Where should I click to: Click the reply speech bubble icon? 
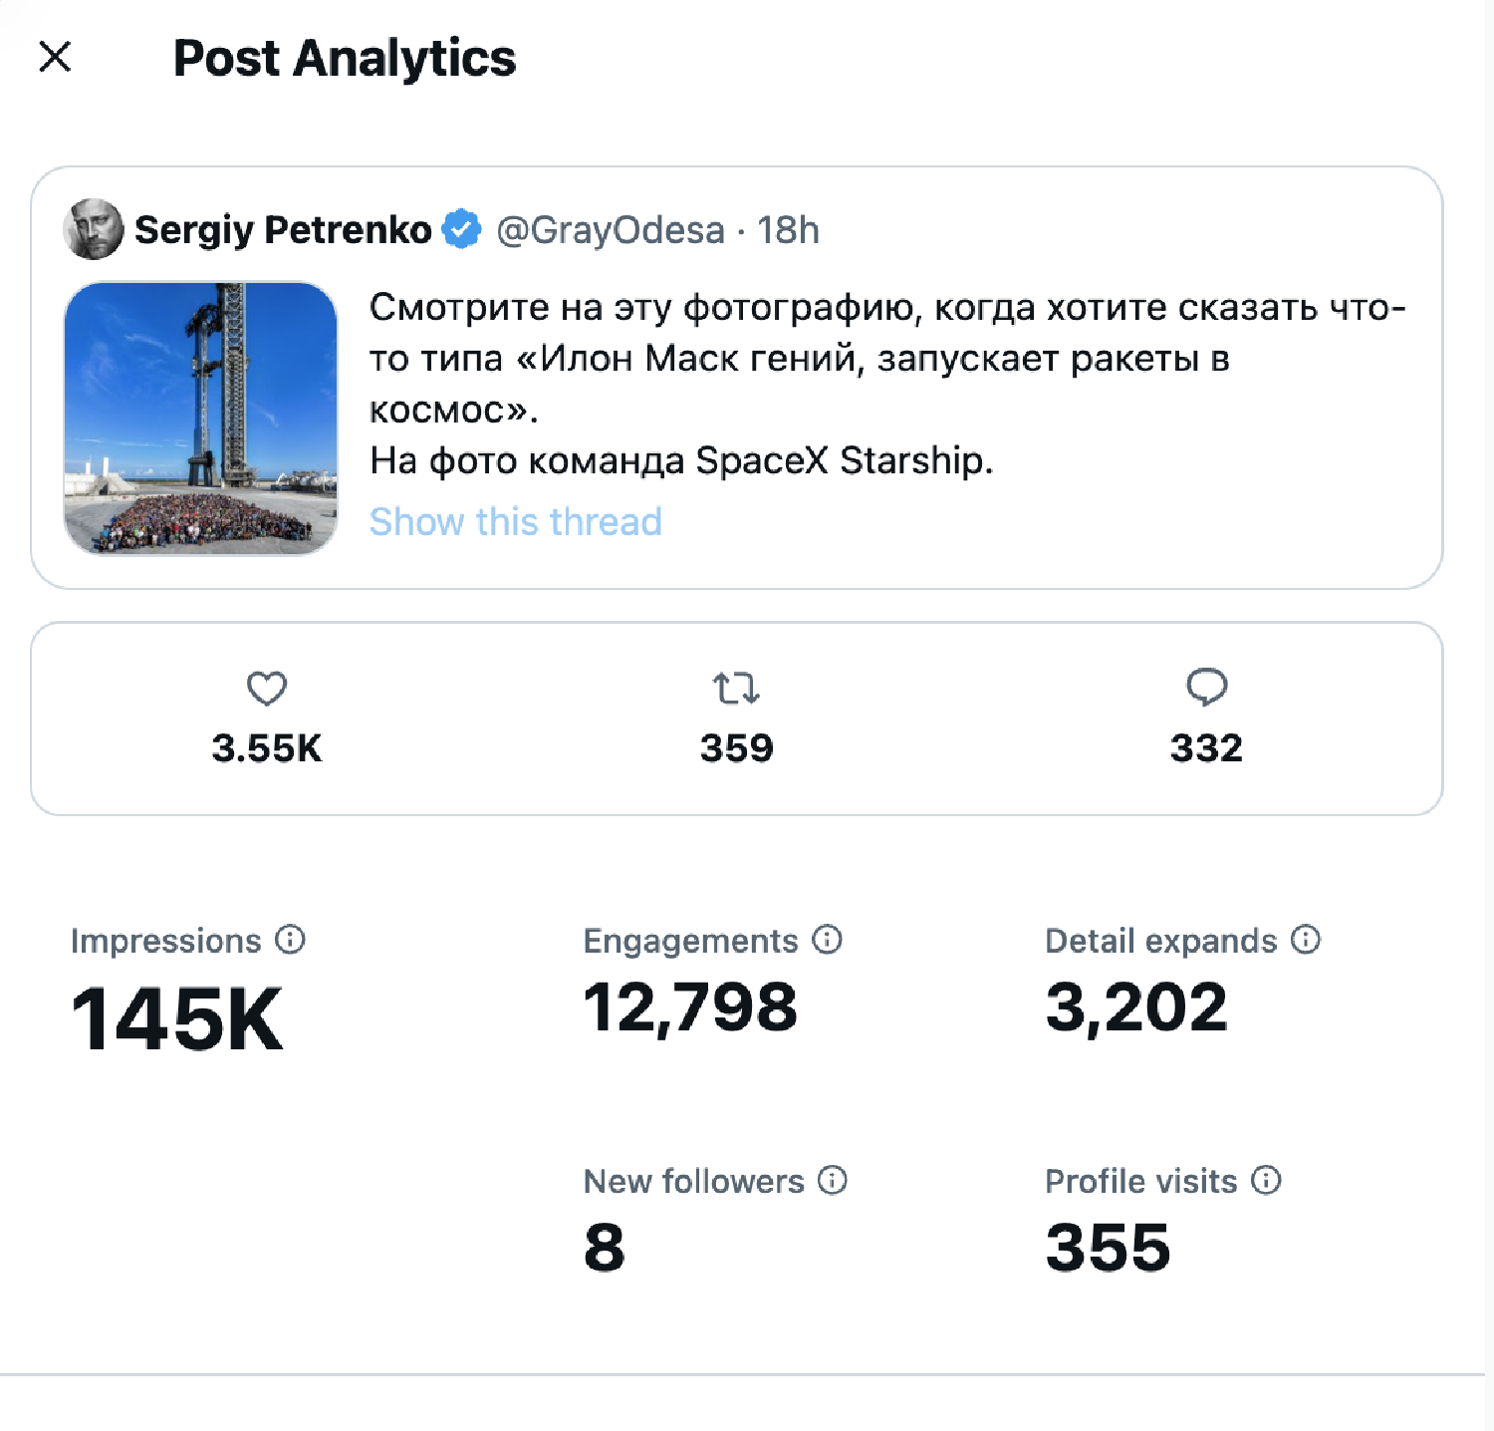[1206, 688]
